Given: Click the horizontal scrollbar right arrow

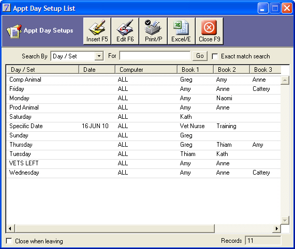Looking at the screenshot, I should coord(276,228).
